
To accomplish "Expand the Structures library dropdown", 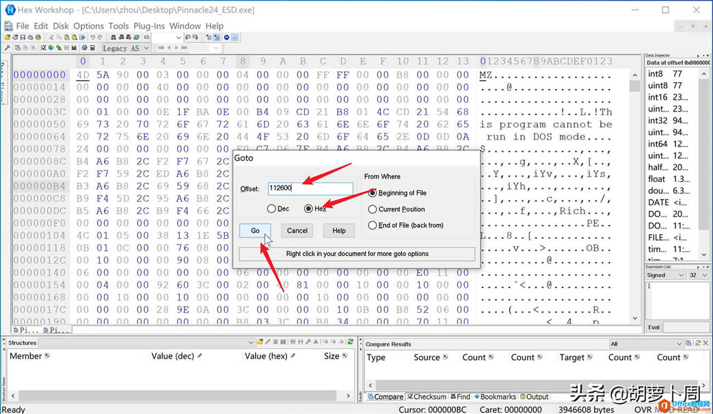I will coord(251,343).
